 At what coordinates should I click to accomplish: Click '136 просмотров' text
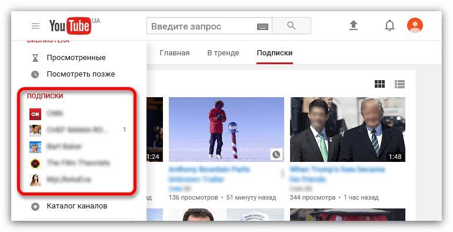(194, 198)
